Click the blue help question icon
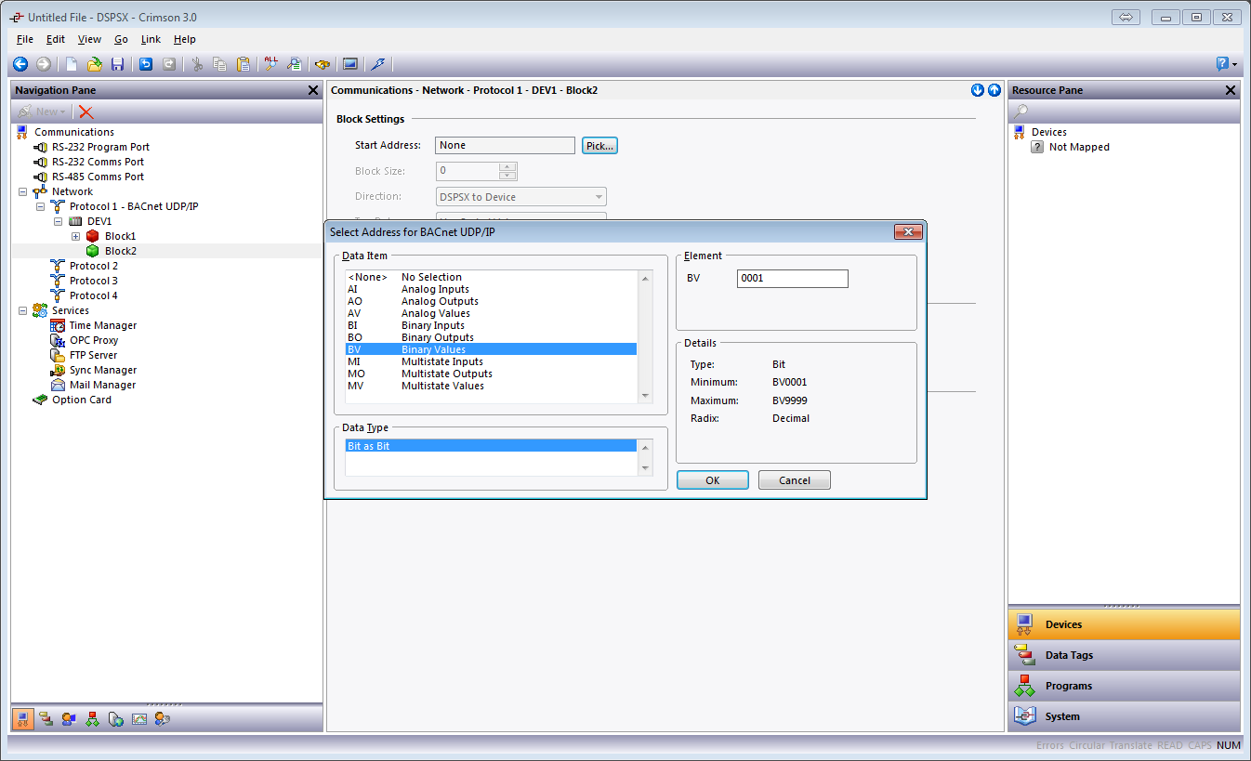 click(1223, 64)
